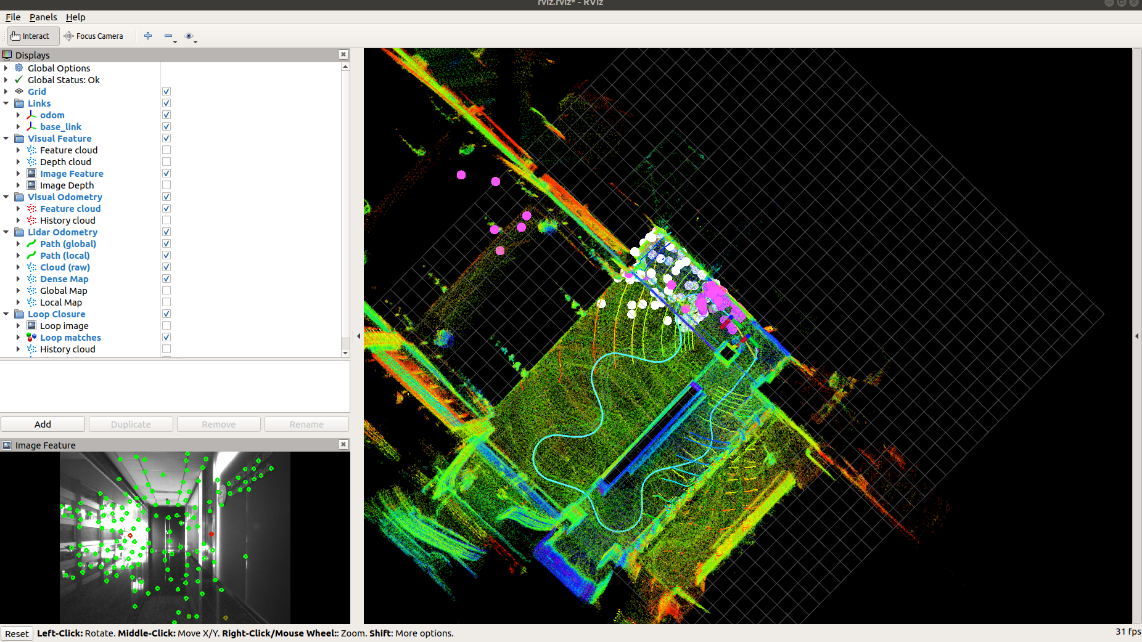Click the Path (global) path icon
The width and height of the screenshot is (1142, 642).
tap(31, 243)
